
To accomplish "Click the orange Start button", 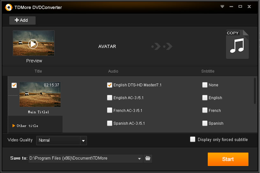I will [228, 159].
